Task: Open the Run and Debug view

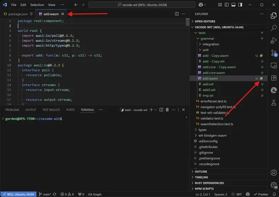Action: (x=273, y=40)
